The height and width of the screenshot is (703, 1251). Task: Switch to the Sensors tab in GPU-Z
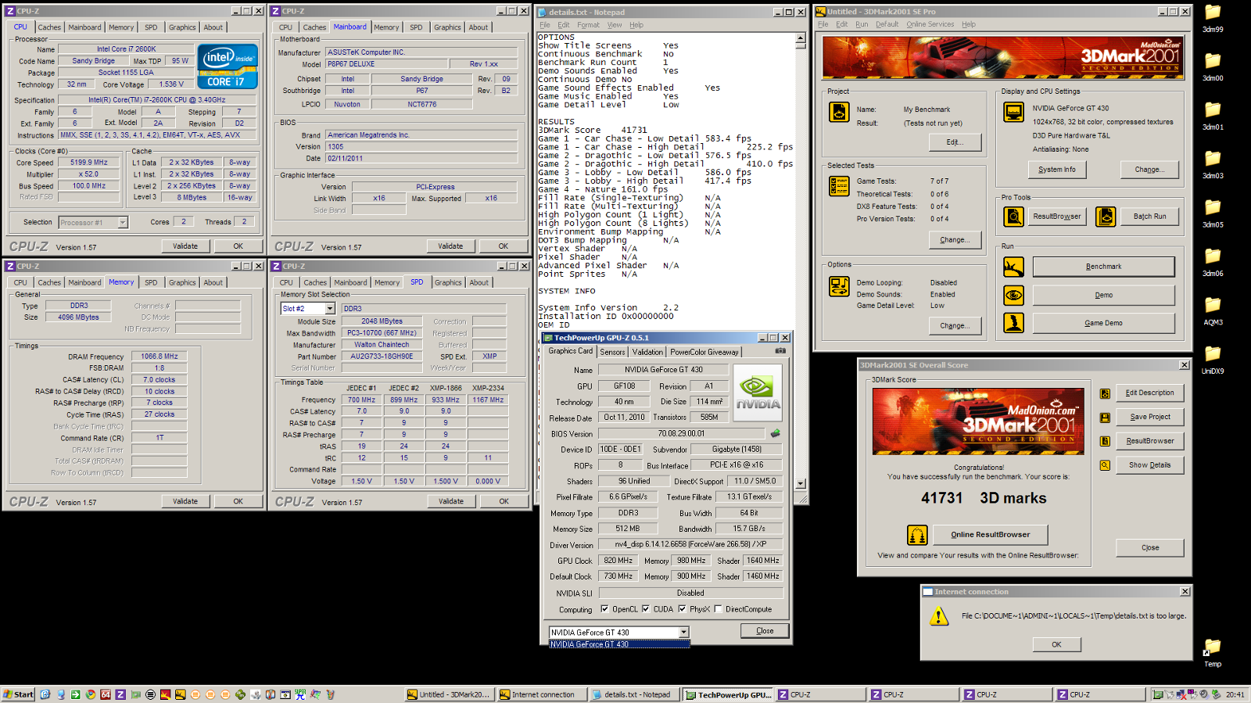coord(612,352)
